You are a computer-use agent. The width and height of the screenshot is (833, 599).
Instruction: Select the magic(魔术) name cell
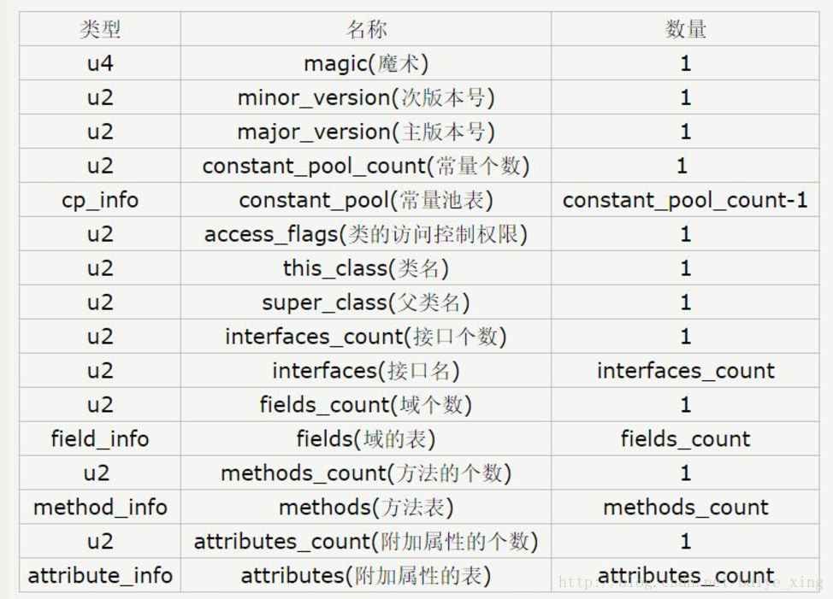(x=365, y=63)
